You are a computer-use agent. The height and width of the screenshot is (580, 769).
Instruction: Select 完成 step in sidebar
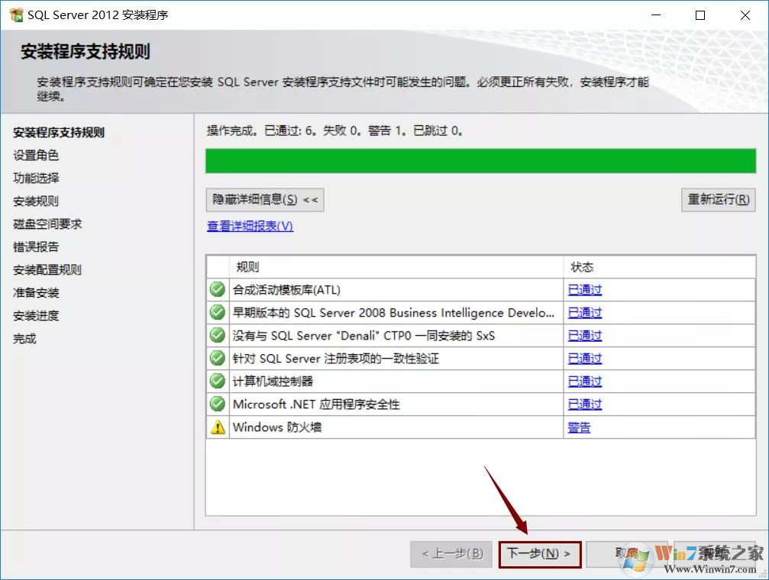(x=24, y=338)
